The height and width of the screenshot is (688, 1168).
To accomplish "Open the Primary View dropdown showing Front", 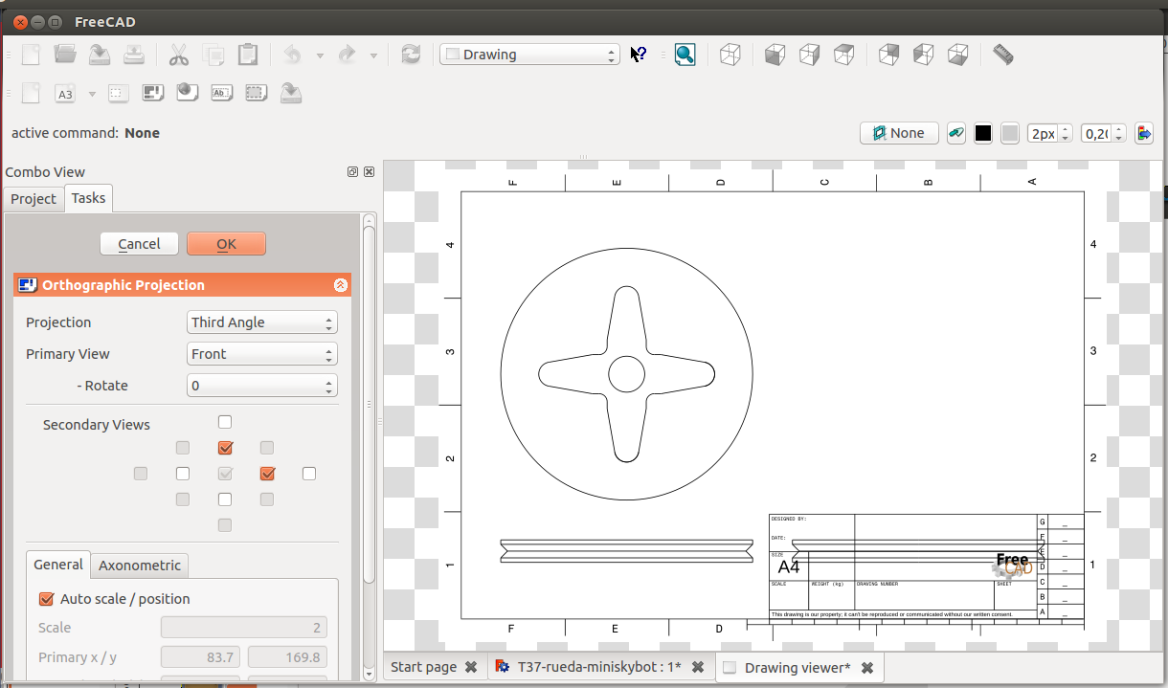I will tap(262, 354).
